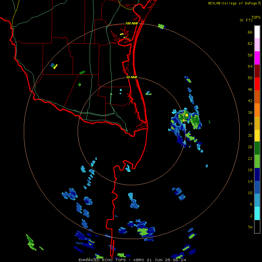Click the KBRO station identifier in caption

tap(139, 260)
